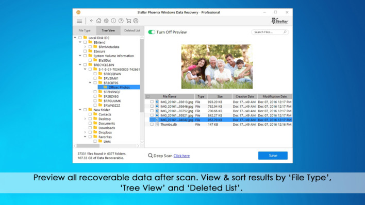The image size is (365, 205).
Task: Check the Thumbs.db file checkbox
Action: point(152,125)
